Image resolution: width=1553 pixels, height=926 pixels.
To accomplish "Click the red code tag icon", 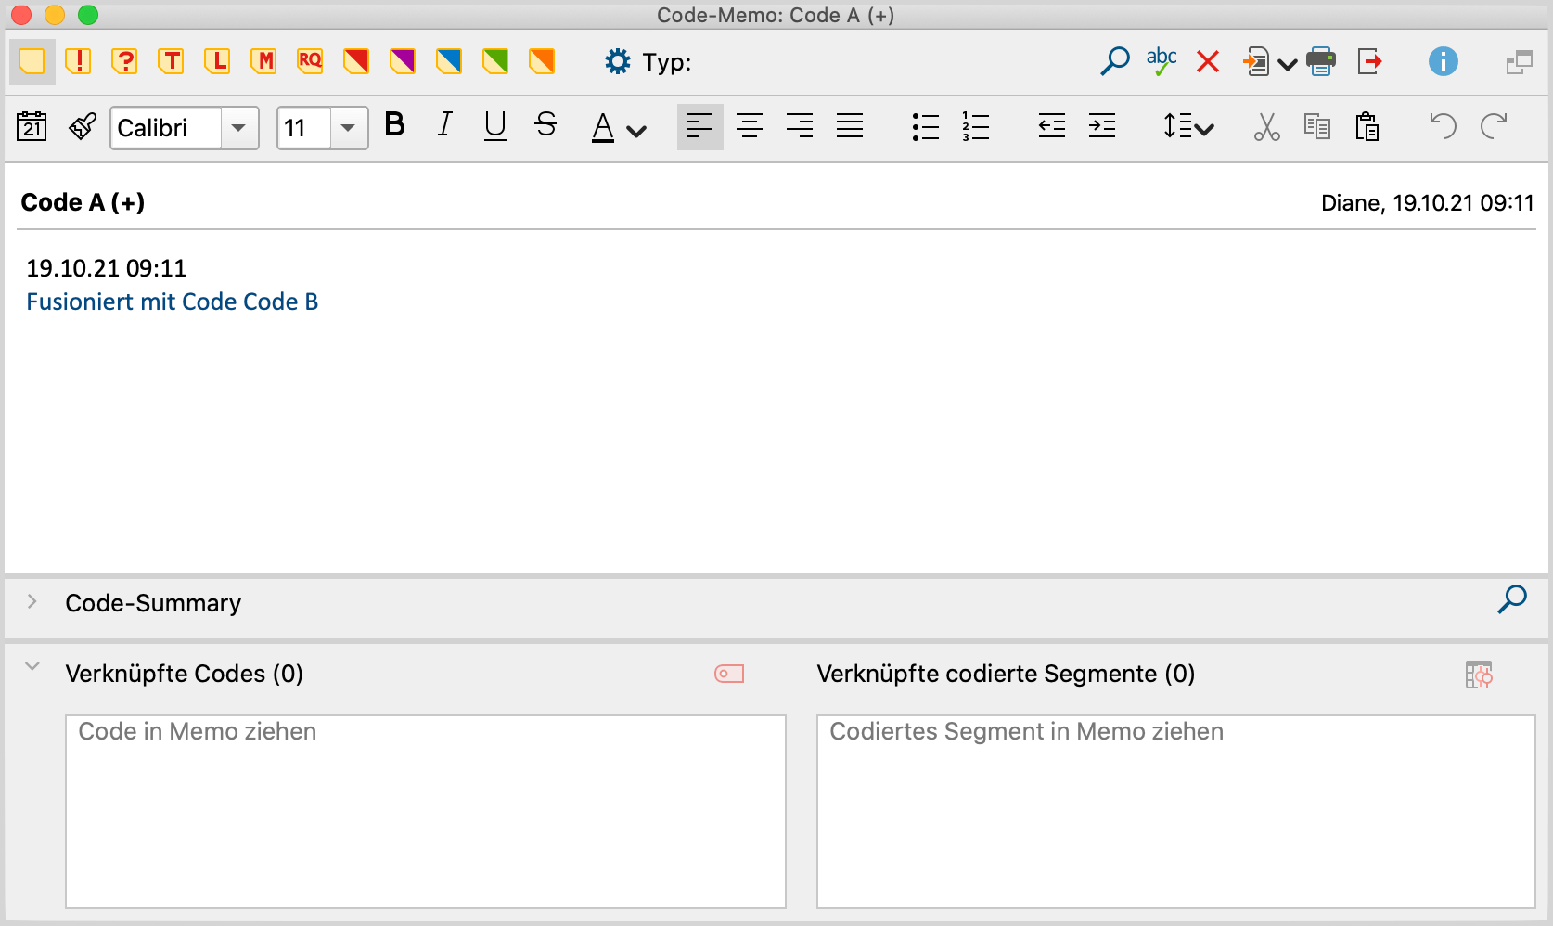I will [729, 674].
